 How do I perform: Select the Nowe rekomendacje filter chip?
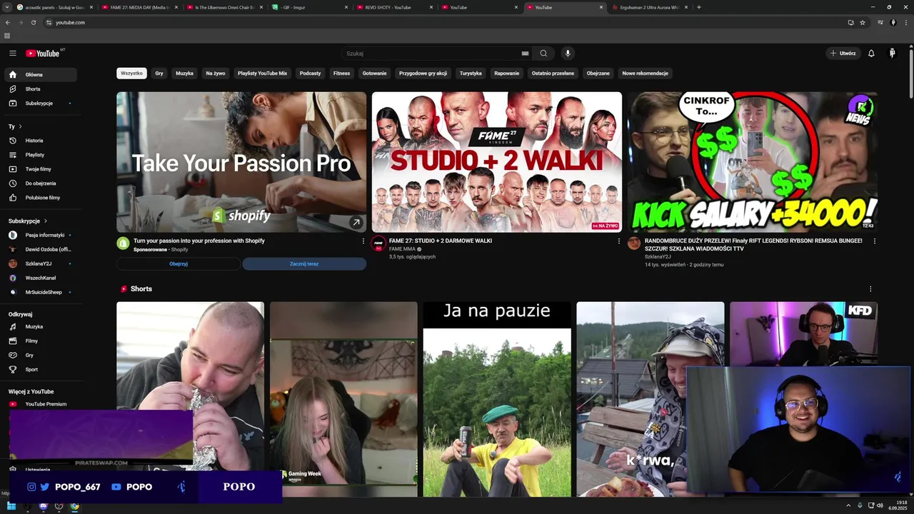point(645,73)
